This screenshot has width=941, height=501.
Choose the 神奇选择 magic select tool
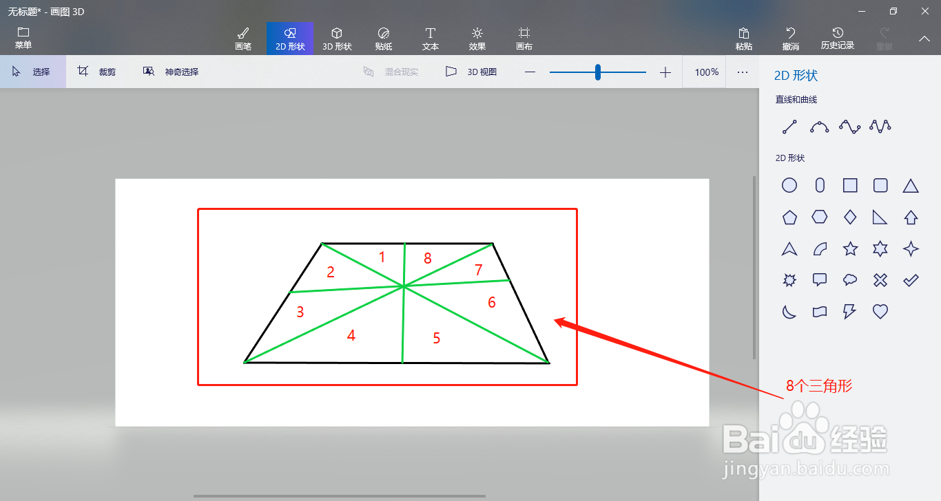coord(171,72)
